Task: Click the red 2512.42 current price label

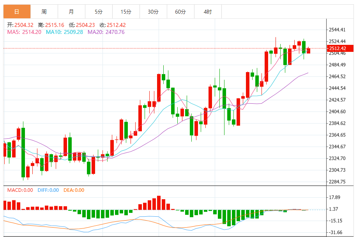Action: pos(340,48)
